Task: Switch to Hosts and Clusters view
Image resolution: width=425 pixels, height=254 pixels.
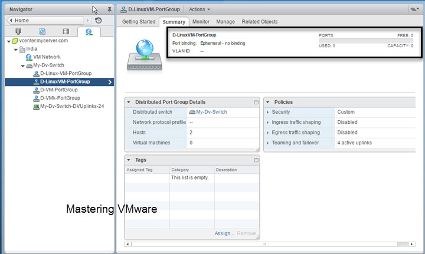Action: pos(18,31)
